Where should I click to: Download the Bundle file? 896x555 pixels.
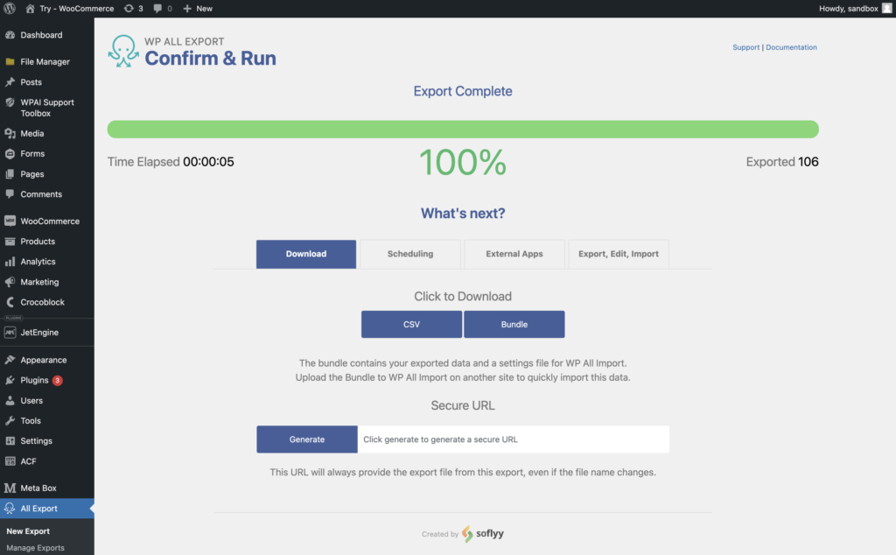[x=514, y=324]
